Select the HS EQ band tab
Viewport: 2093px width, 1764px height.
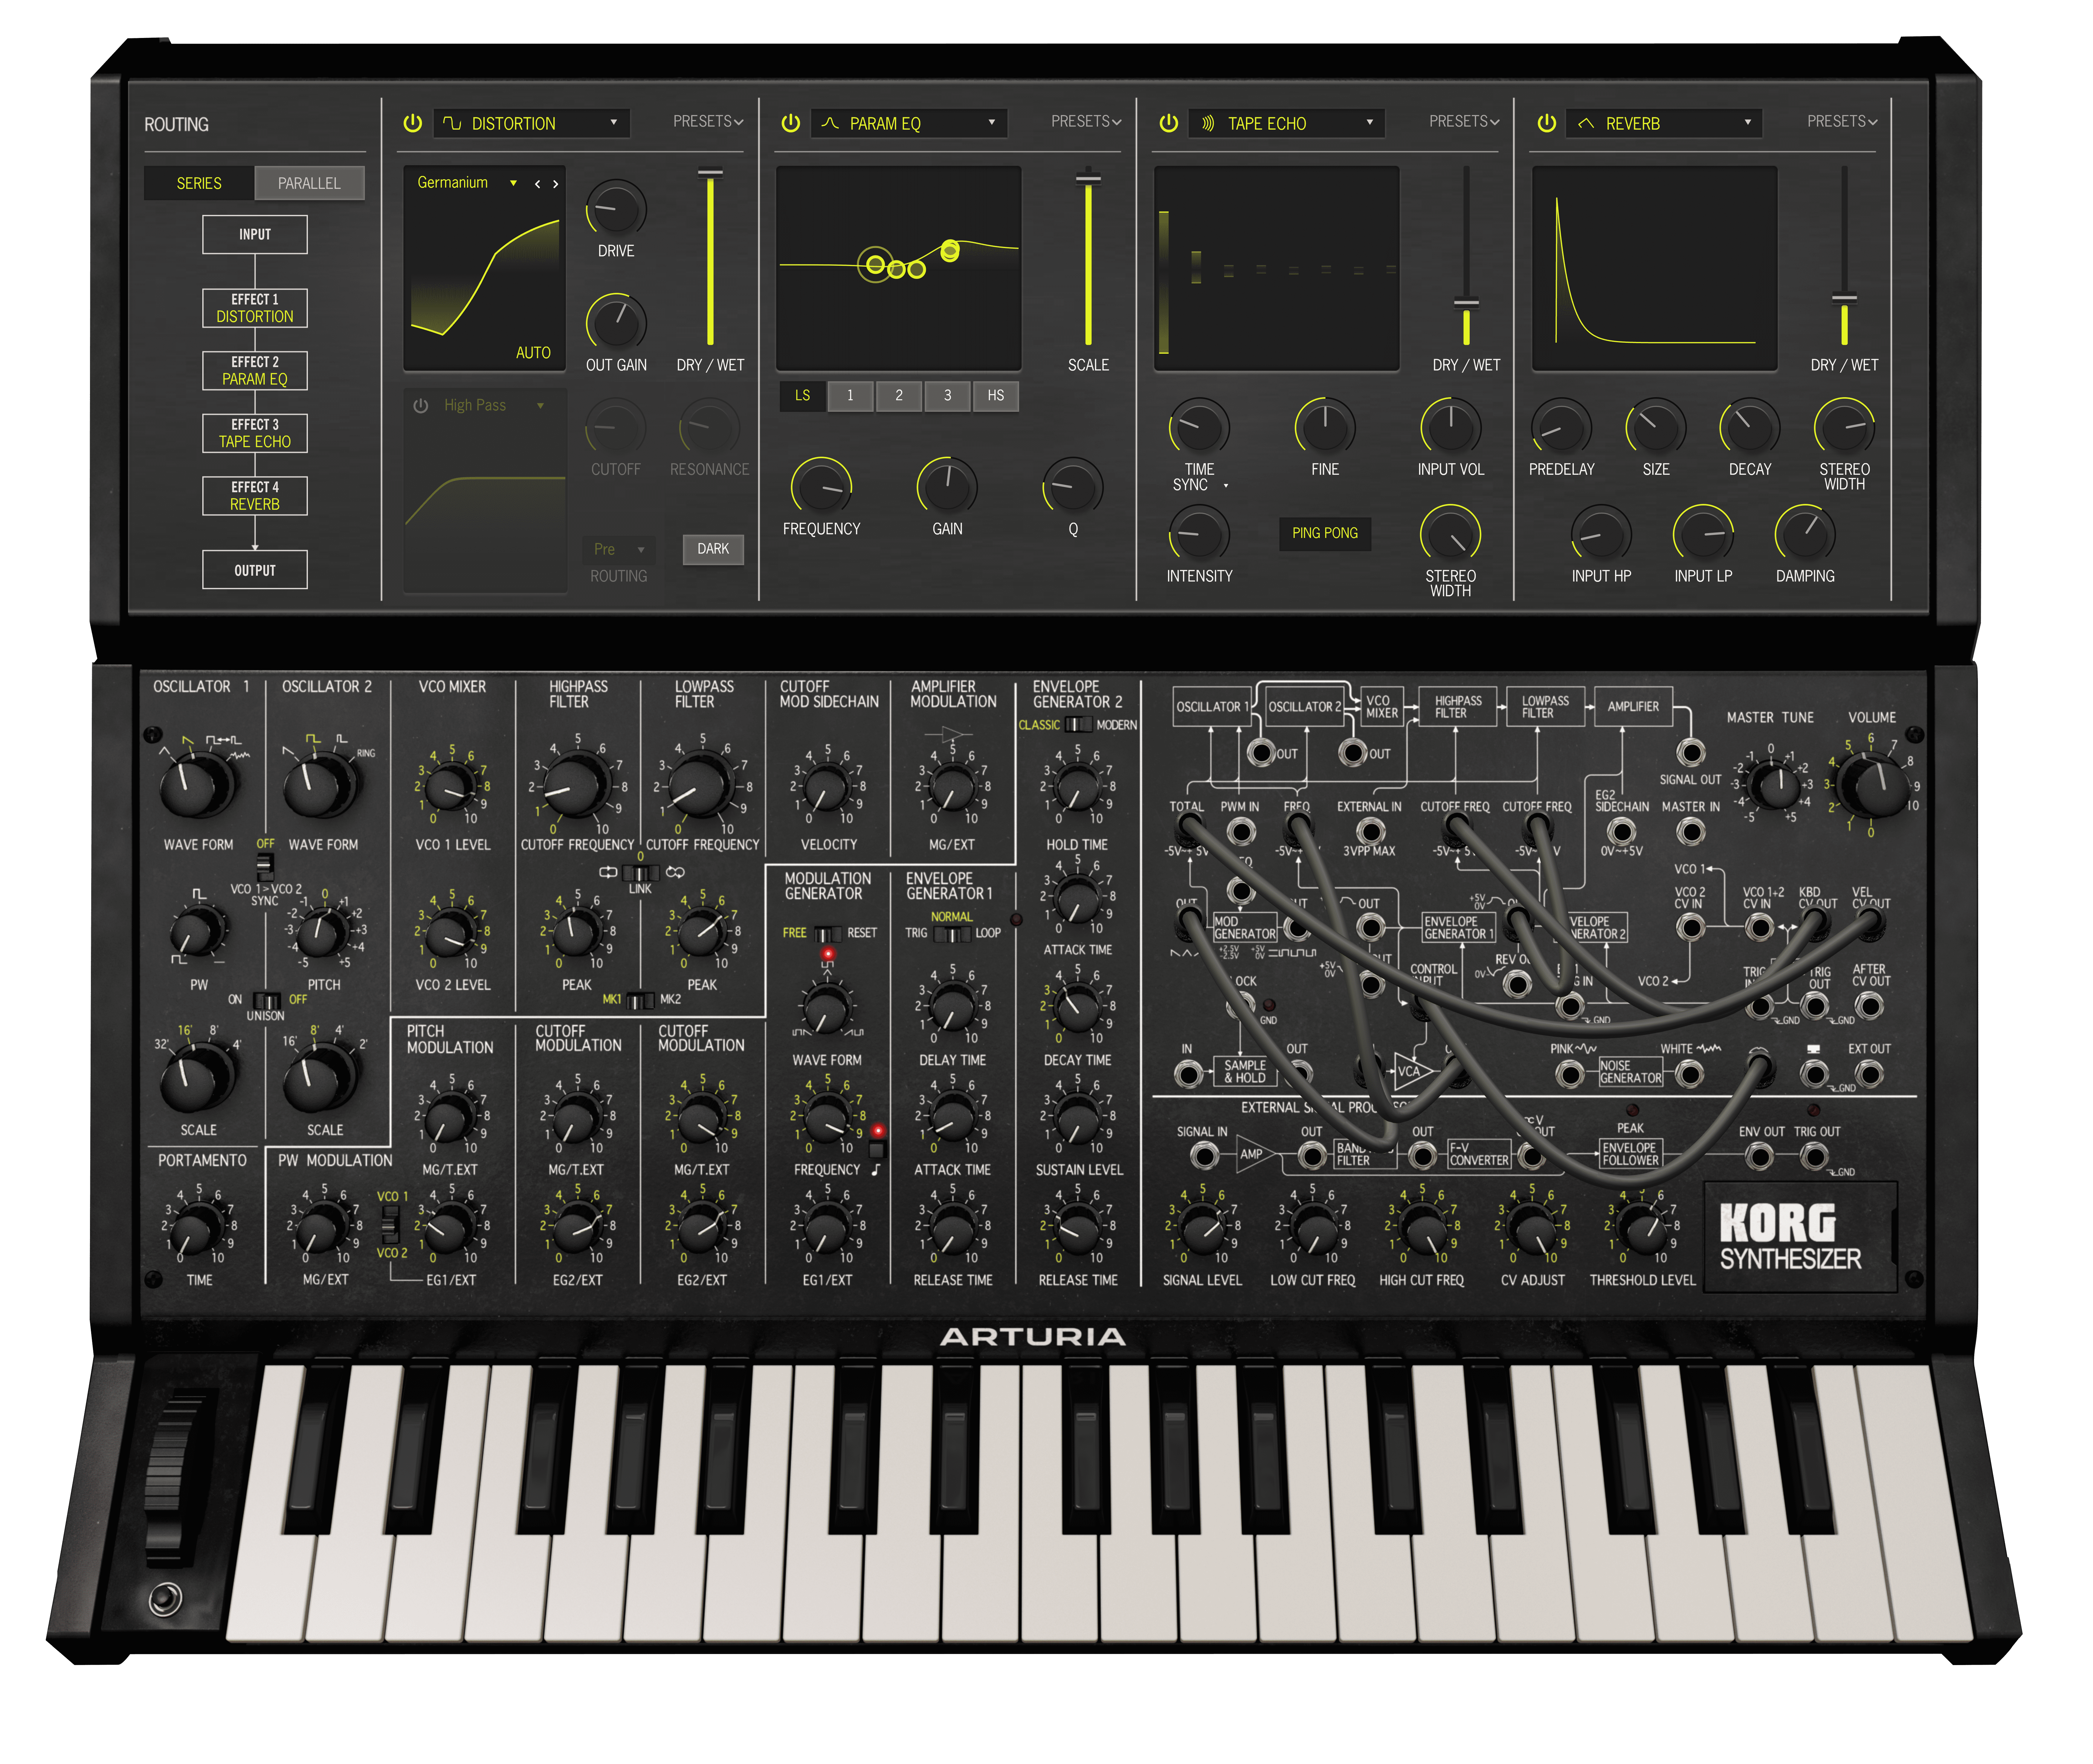[996, 396]
